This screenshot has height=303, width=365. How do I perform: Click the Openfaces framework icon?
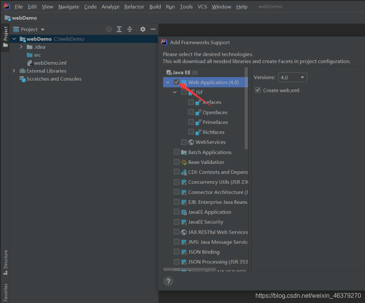click(x=198, y=112)
